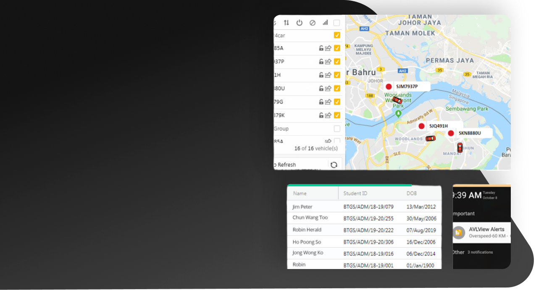Click the AVLView Alerts notification icon
Screen dimensions: 557x290
click(459, 232)
